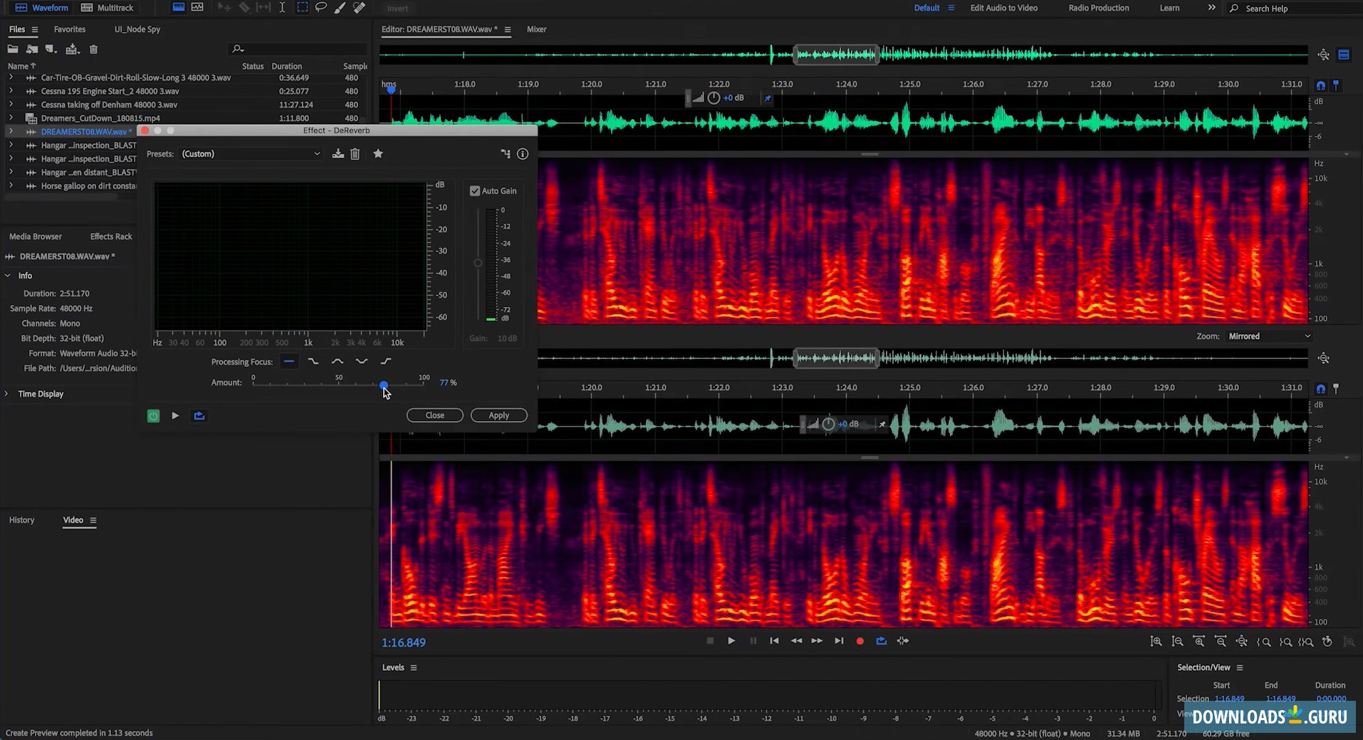Click the Paintbrush Selection tool
1363x740 pixels.
tap(340, 8)
